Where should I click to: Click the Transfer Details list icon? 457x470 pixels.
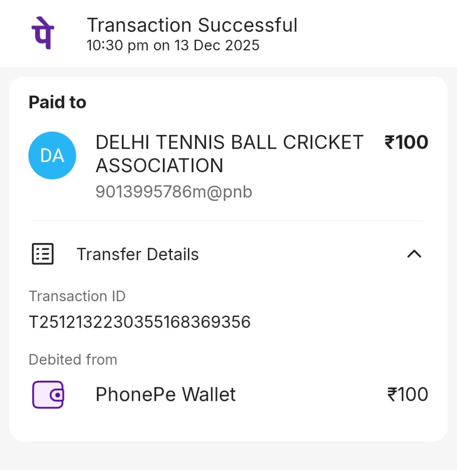pyautogui.click(x=43, y=254)
